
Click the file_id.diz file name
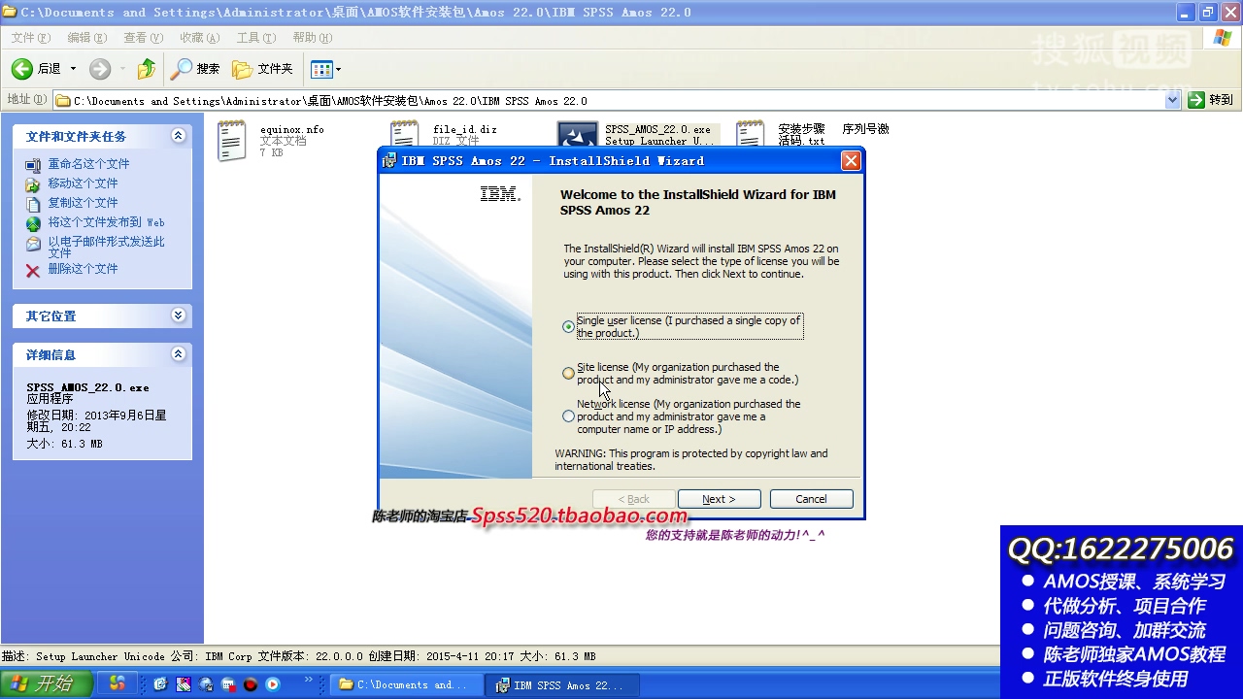pos(465,129)
